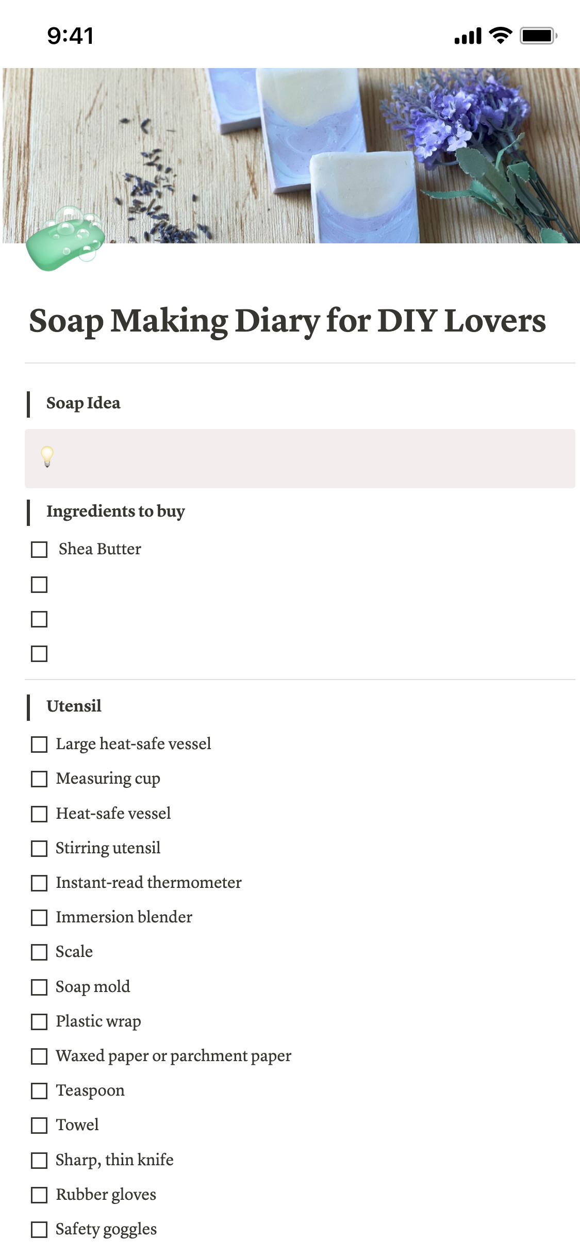The image size is (580, 1256).
Task: Check off Safety goggles item
Action: coord(39,1230)
